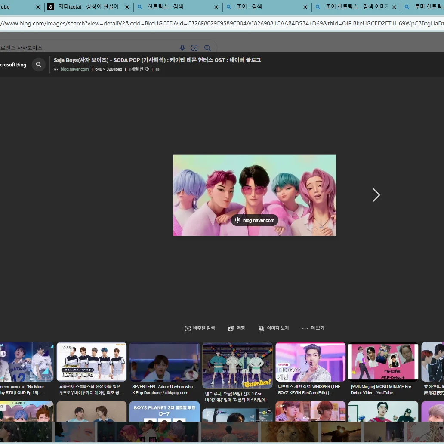
Task: Open the Microsoft Bing logo link
Action: click(x=13, y=65)
